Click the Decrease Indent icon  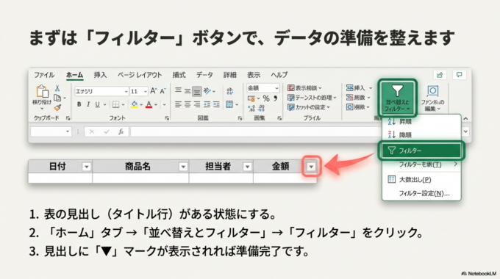(x=207, y=104)
